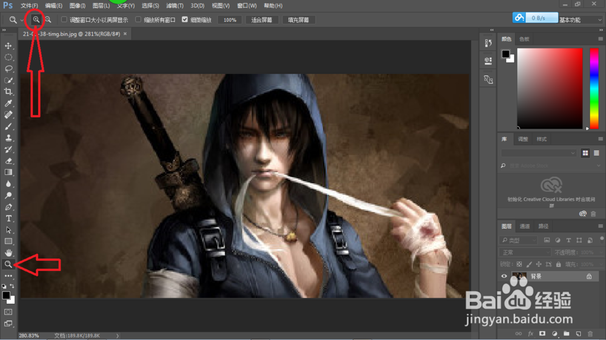Image resolution: width=606 pixels, height=340 pixels.
Task: Change the screen mode icon
Action: point(8,324)
